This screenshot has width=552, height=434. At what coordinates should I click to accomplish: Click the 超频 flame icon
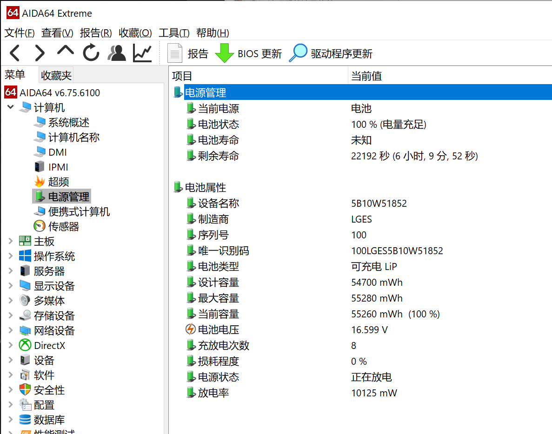click(40, 182)
